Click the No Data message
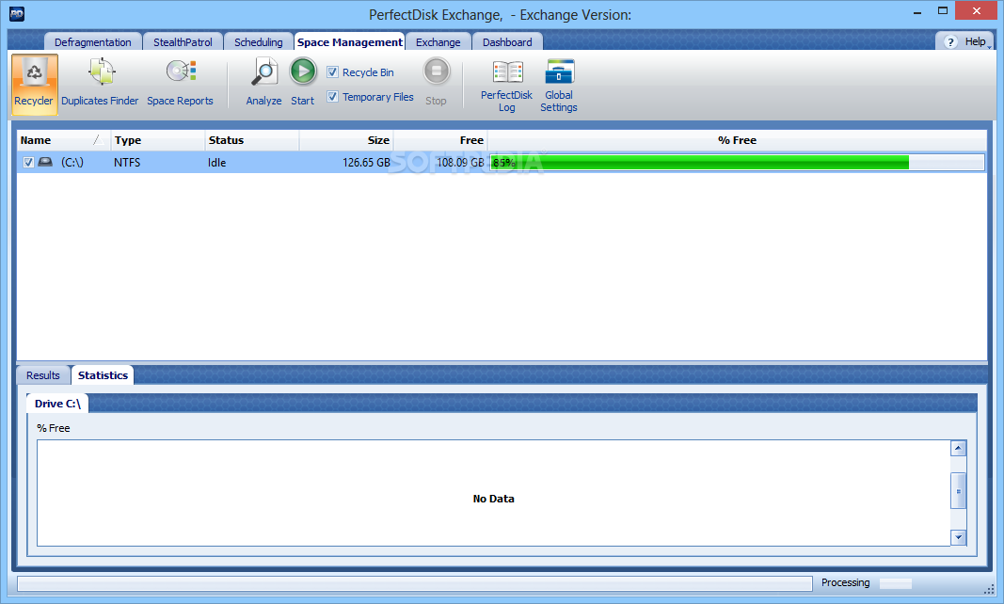The height and width of the screenshot is (604, 1004). (494, 499)
